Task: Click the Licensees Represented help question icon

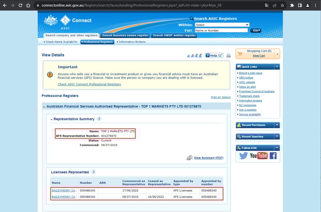Action: pos(93,172)
